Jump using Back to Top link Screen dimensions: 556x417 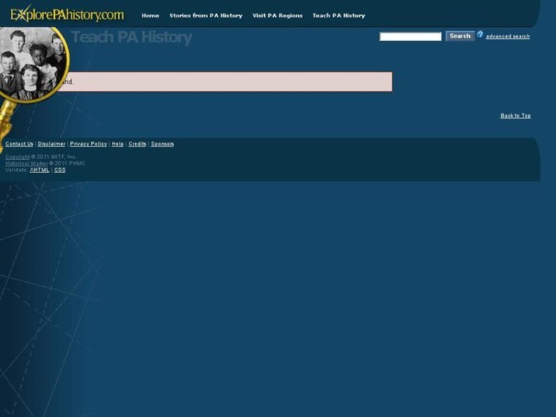point(515,115)
